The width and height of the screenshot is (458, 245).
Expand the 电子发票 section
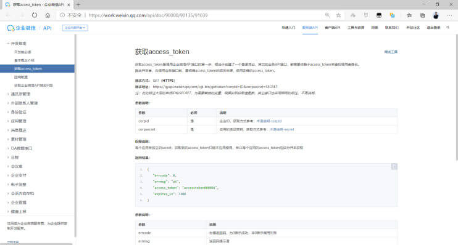tap(8, 185)
